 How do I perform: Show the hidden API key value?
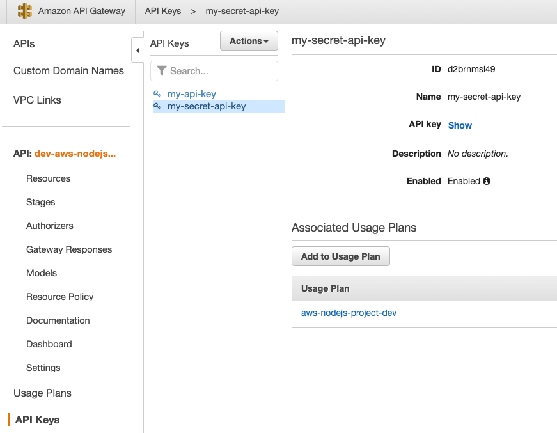(x=460, y=125)
